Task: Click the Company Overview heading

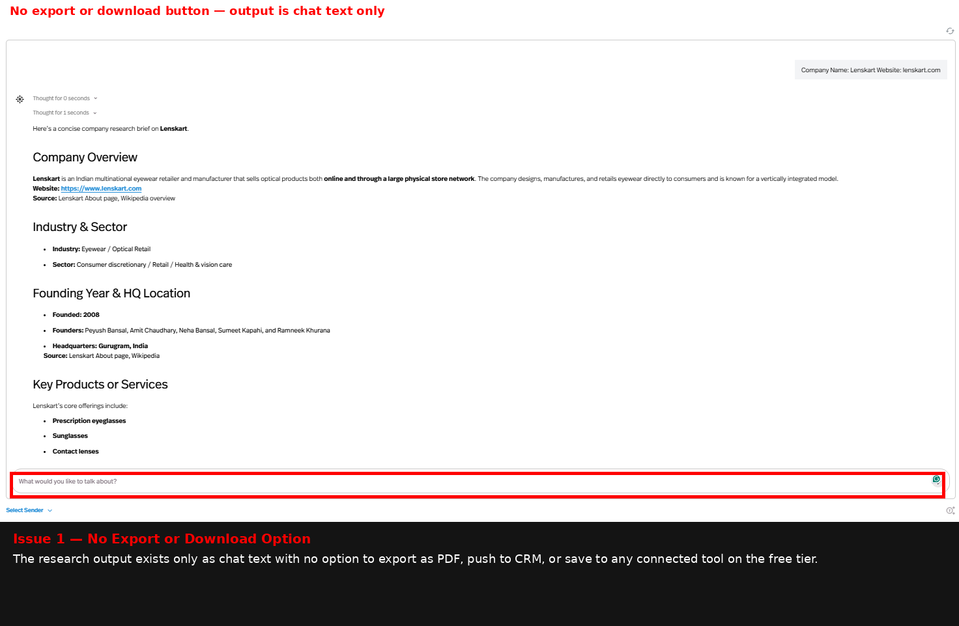Action: coord(85,157)
